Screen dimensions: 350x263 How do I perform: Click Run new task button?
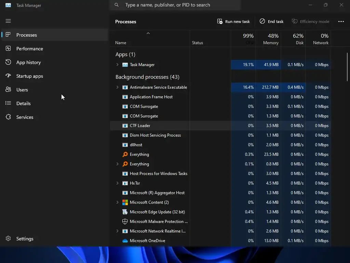click(233, 22)
